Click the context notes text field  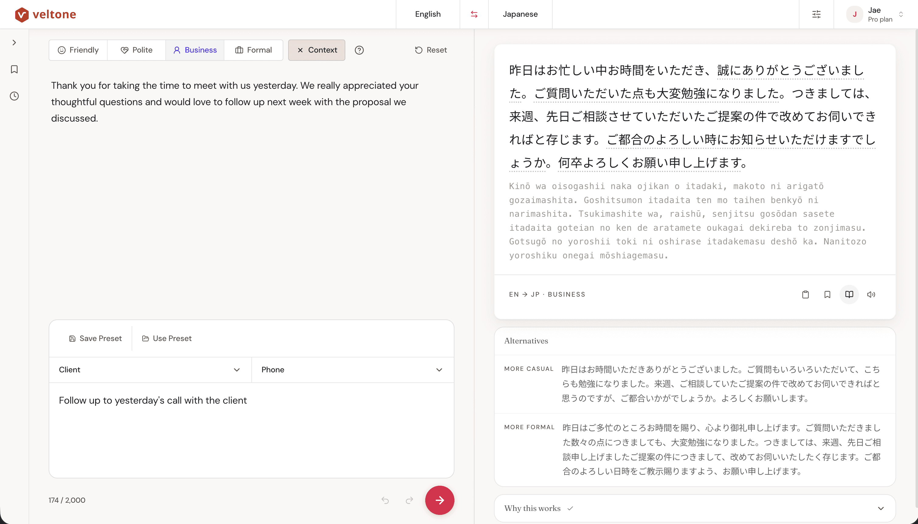coord(252,430)
